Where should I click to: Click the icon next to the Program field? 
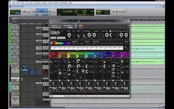[x=65, y=96]
